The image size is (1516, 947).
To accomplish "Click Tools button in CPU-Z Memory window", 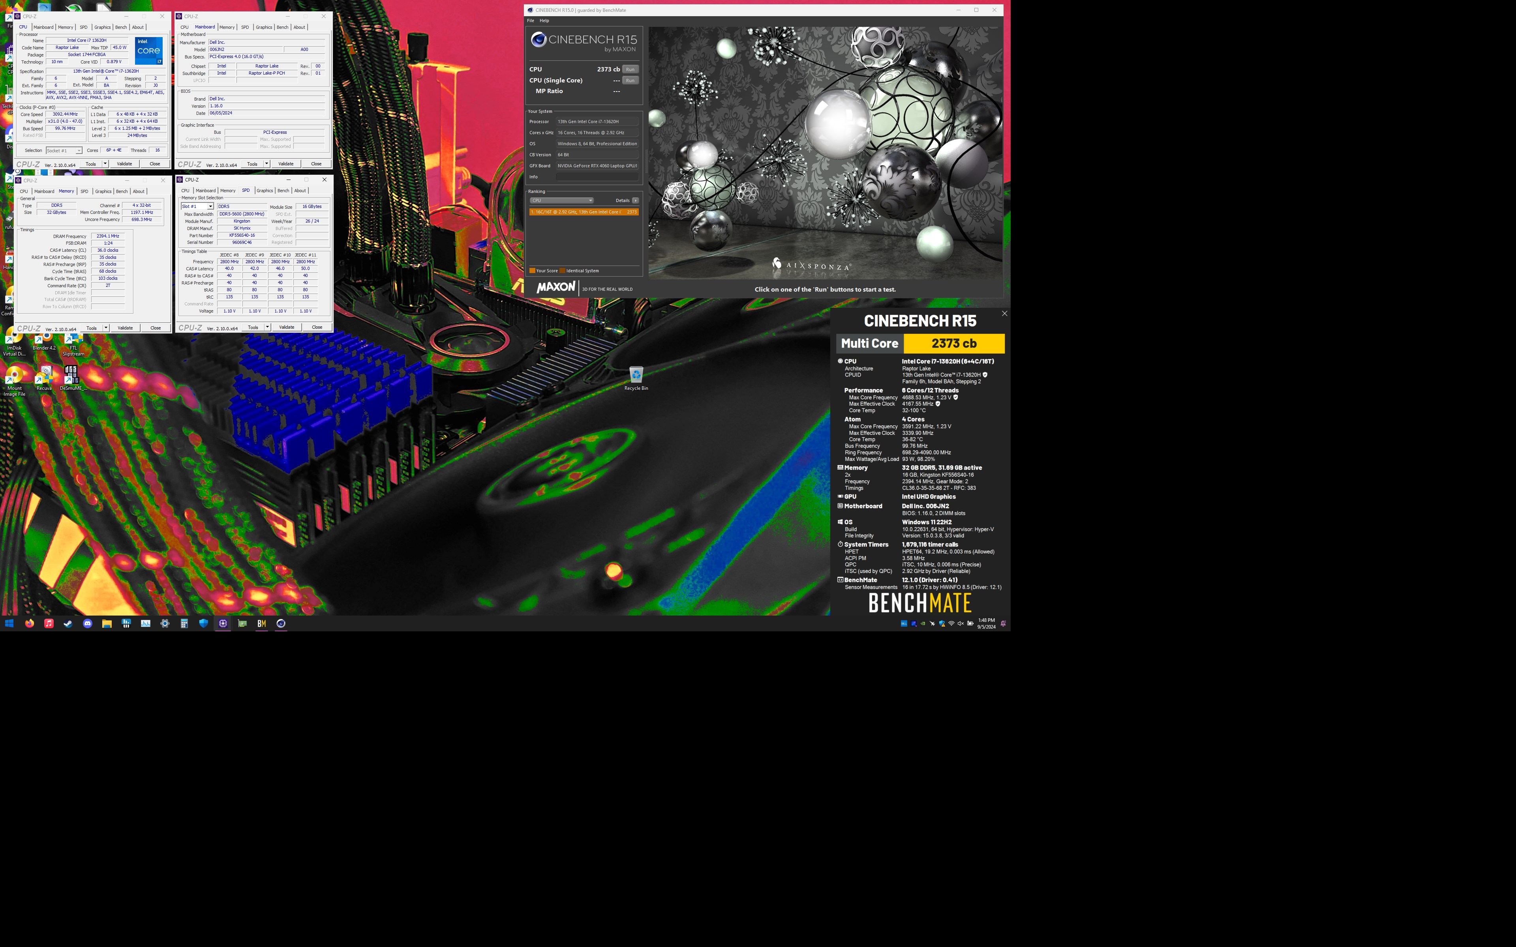I will click(x=92, y=328).
